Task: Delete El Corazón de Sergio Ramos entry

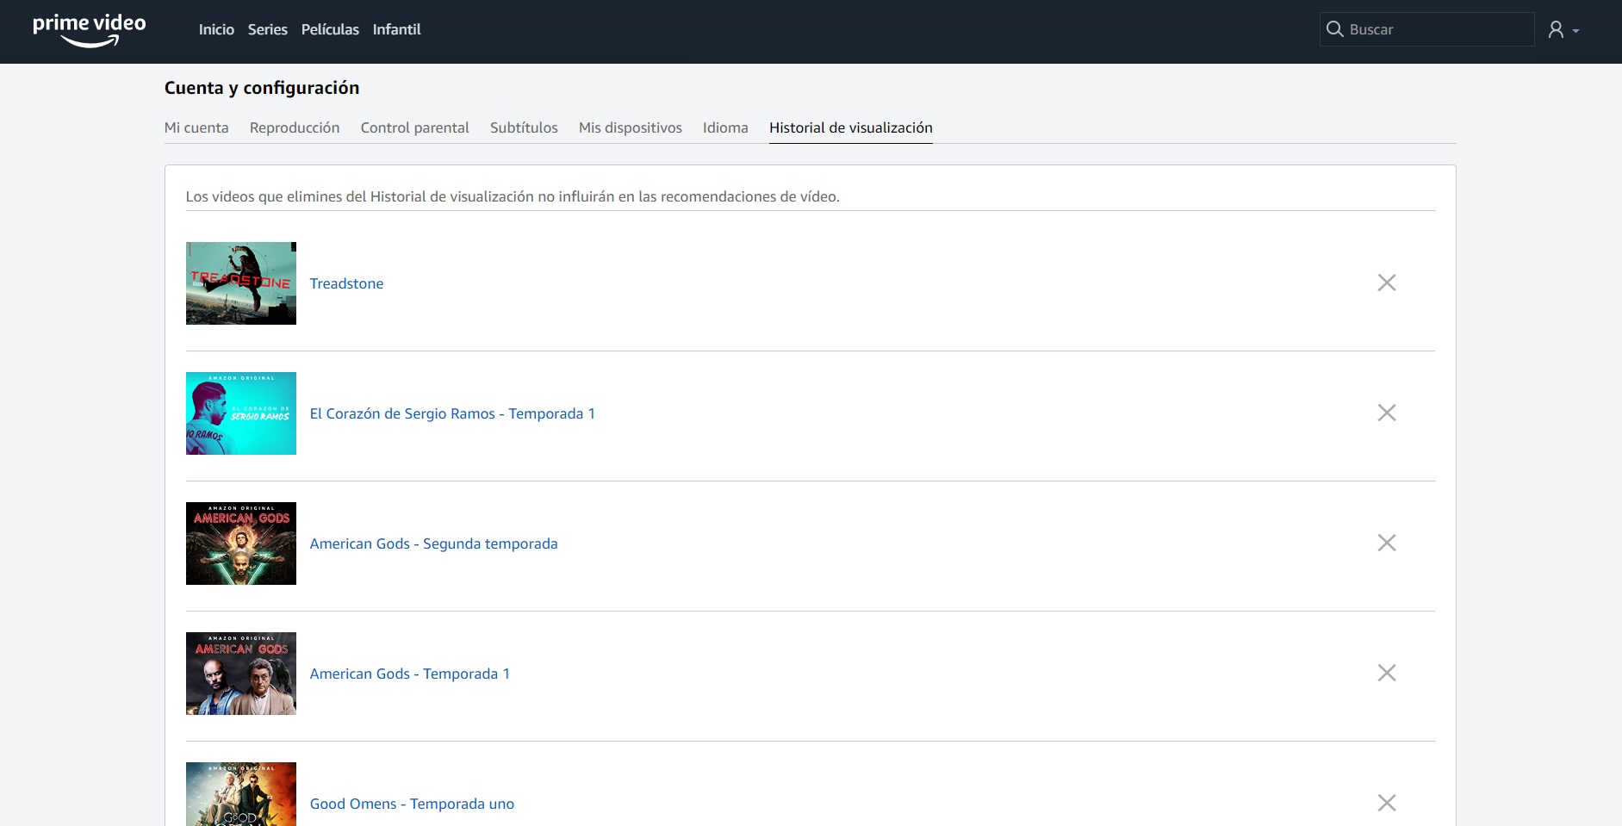Action: pyautogui.click(x=1386, y=413)
